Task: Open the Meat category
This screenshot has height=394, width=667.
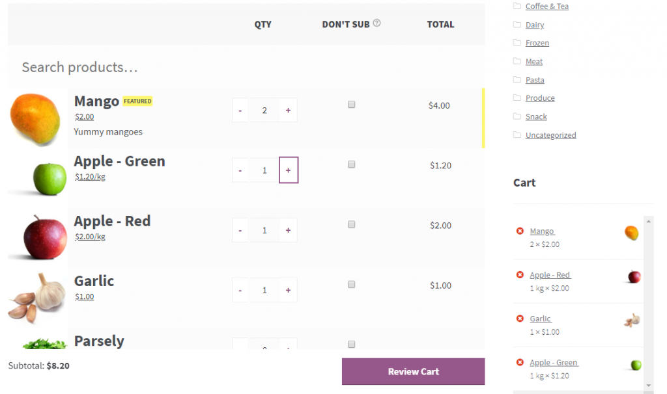Action: 534,62
